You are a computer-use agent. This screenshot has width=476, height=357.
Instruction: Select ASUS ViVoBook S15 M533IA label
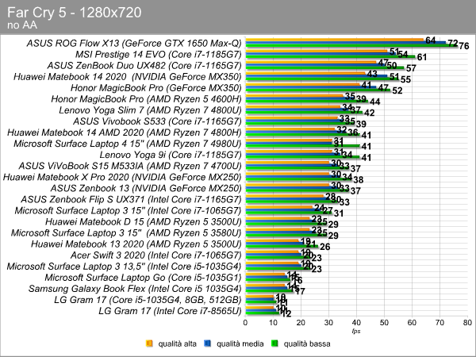pos(130,166)
